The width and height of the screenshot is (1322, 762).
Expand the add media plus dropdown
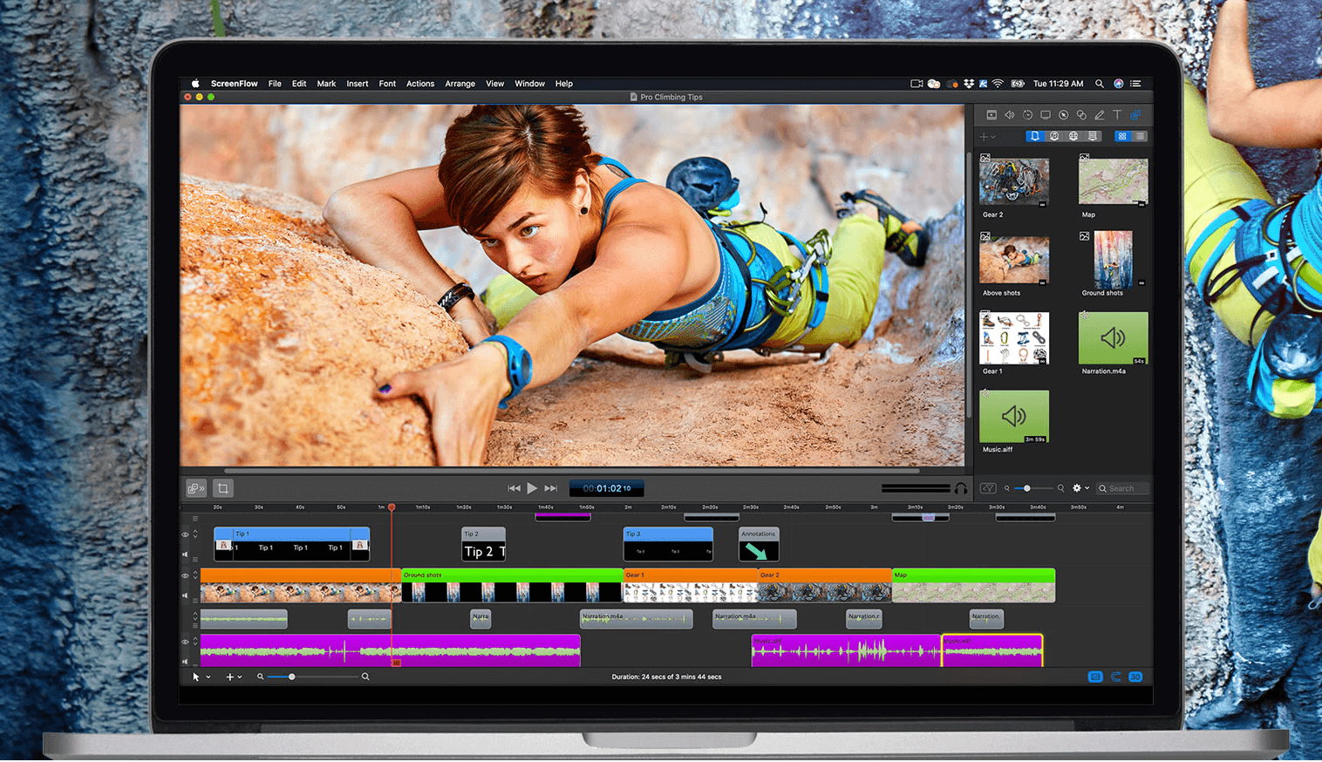987,137
